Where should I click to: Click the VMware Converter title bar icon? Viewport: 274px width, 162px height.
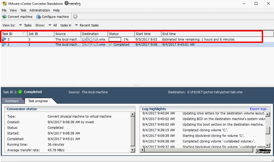[x=5, y=3]
